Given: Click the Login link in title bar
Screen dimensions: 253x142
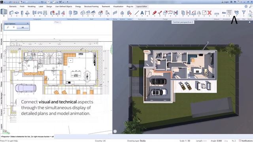Looking at the screenshot, I should coord(225,2).
